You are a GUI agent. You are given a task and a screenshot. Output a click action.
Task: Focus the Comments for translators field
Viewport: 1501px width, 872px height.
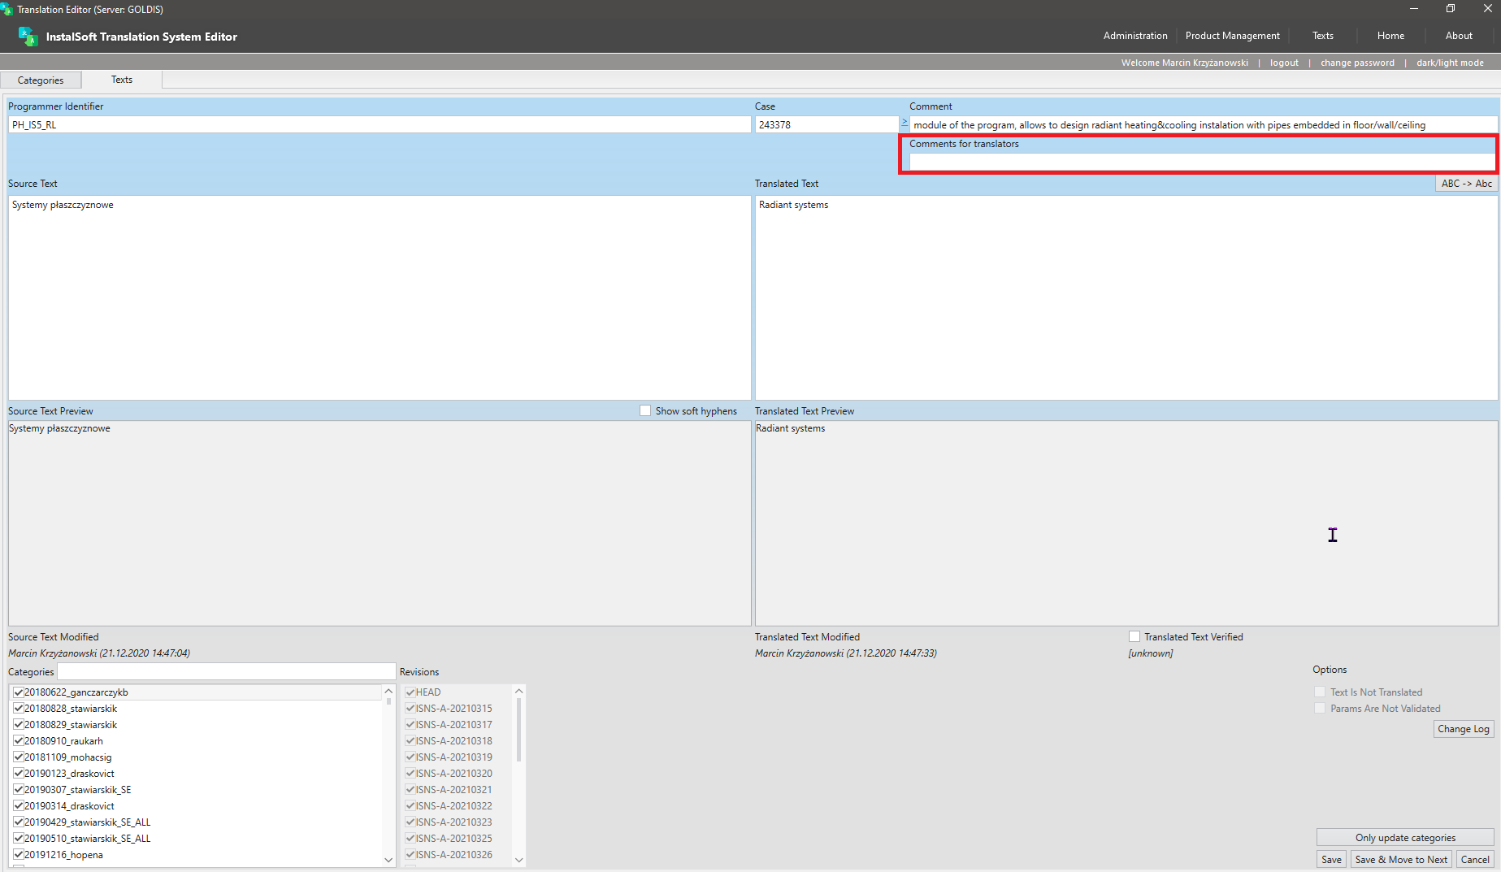tap(1201, 162)
